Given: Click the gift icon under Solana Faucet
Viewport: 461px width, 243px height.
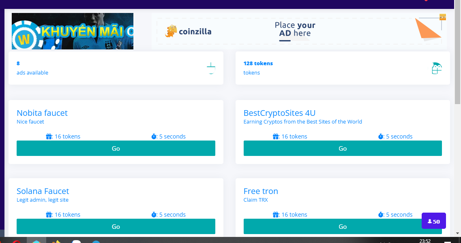Looking at the screenshot, I should click(49, 215).
